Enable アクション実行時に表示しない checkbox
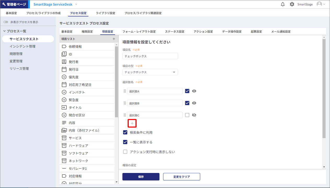Viewport: 330px width, 188px height. coord(125,152)
